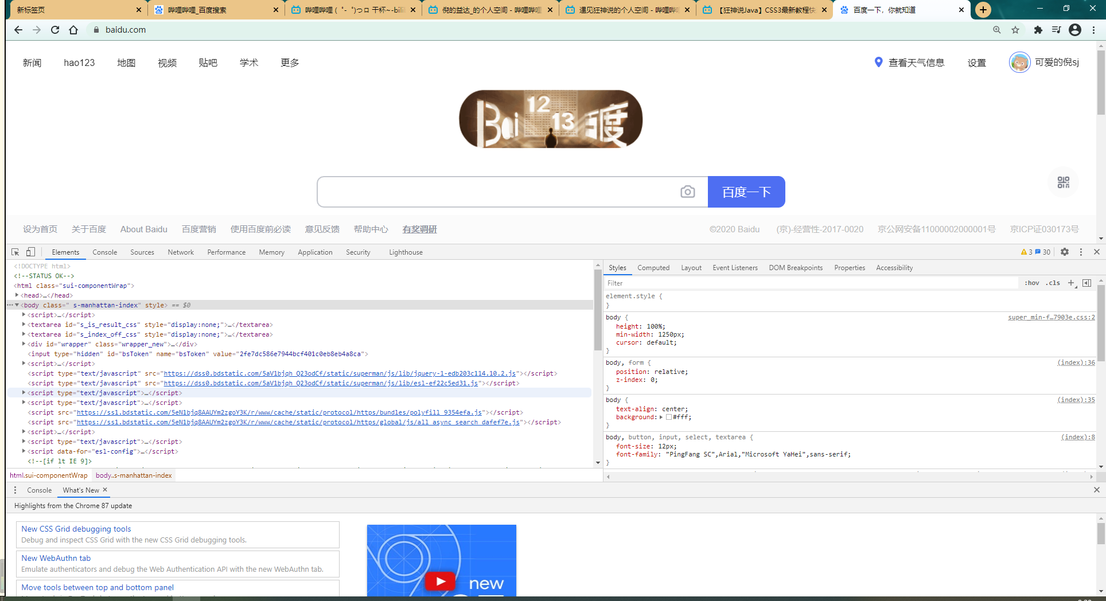Viewport: 1106px width, 601px height.
Task: Expand the esl-config script node
Action: 24,451
